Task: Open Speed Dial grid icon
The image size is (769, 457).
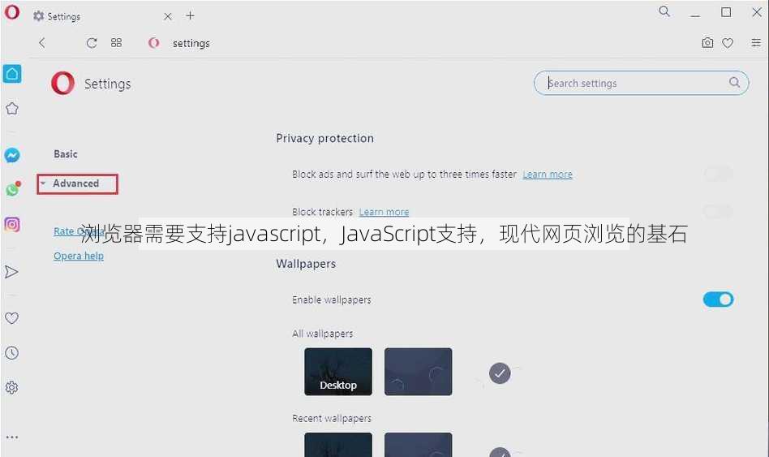Action: (116, 43)
